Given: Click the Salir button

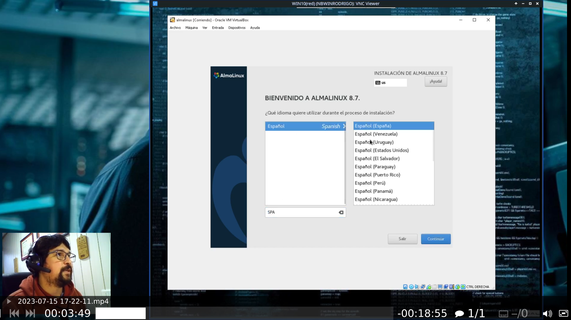Looking at the screenshot, I should coord(402,239).
